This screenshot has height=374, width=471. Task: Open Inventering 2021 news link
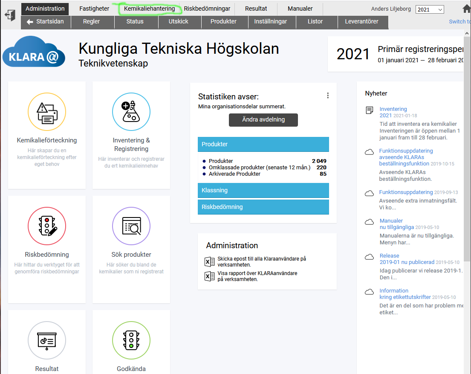click(393, 112)
